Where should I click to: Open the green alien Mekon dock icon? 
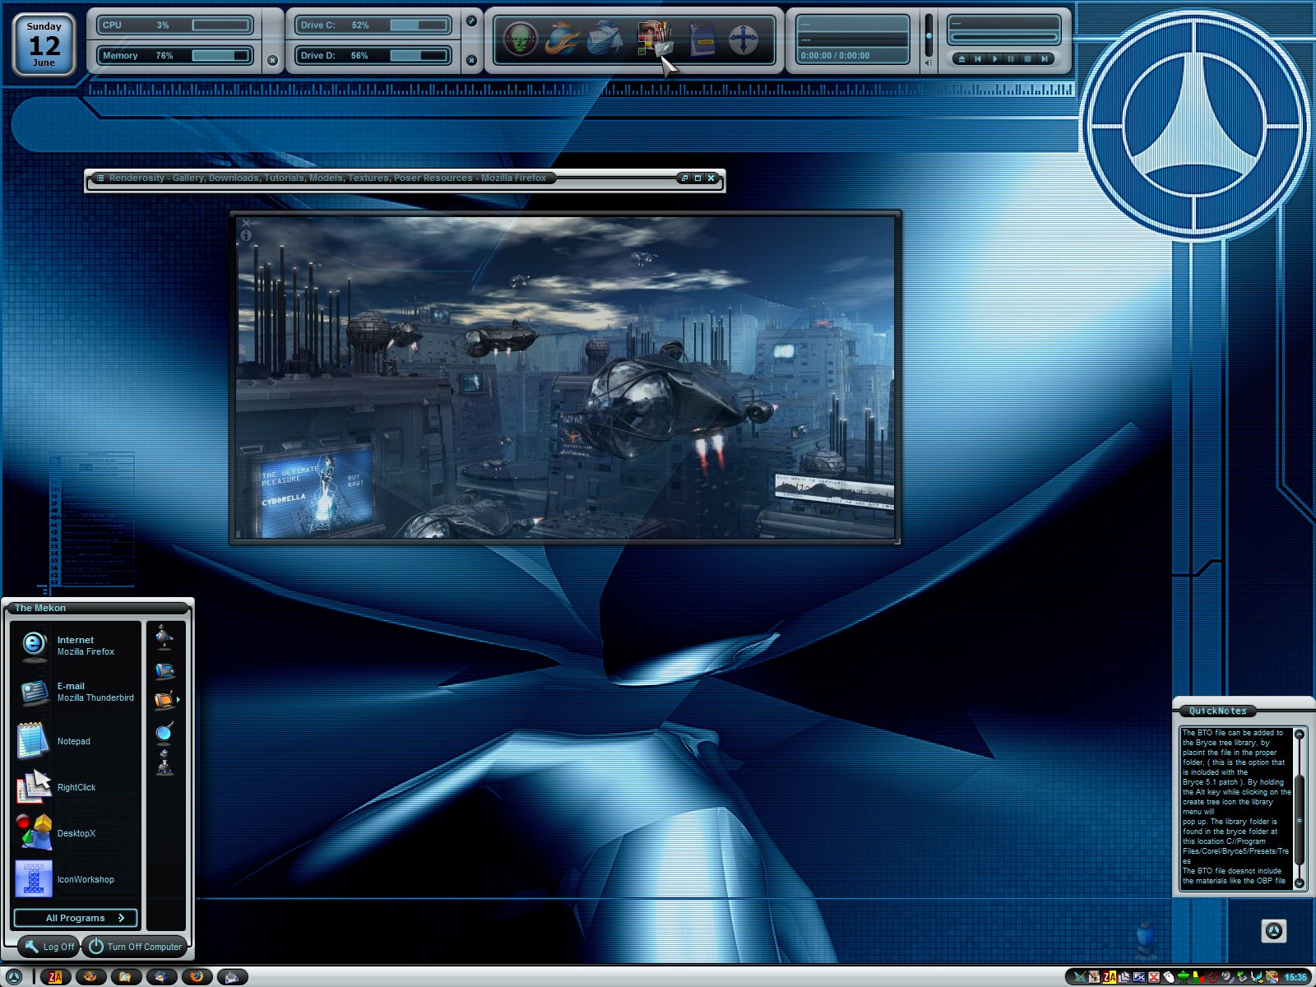coord(520,39)
